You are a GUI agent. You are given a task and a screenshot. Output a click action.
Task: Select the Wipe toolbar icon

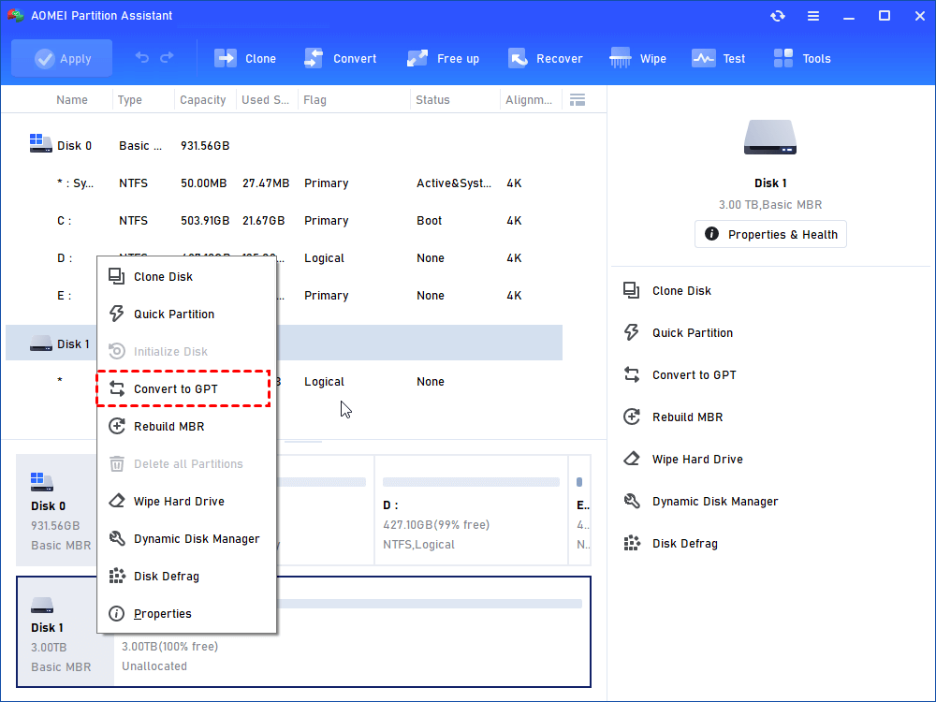(621, 58)
